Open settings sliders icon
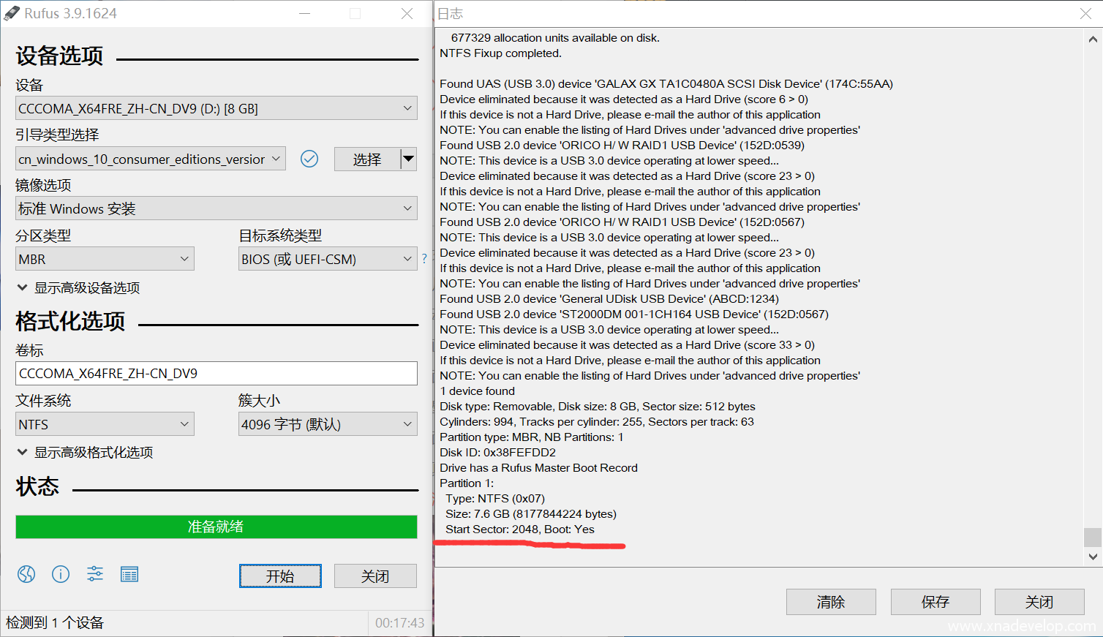 pos(95,574)
